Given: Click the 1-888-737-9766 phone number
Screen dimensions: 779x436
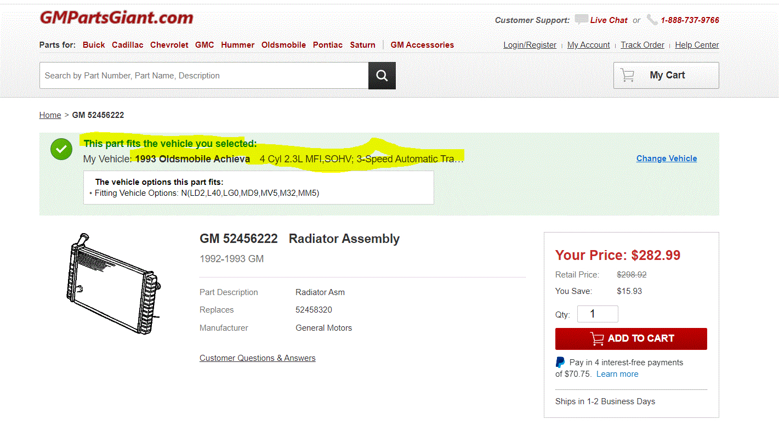Looking at the screenshot, I should (690, 20).
